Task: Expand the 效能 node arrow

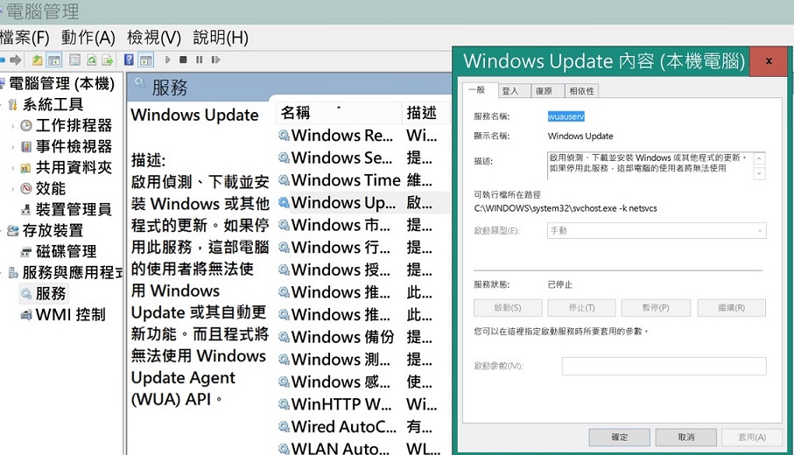Action: (x=12, y=189)
